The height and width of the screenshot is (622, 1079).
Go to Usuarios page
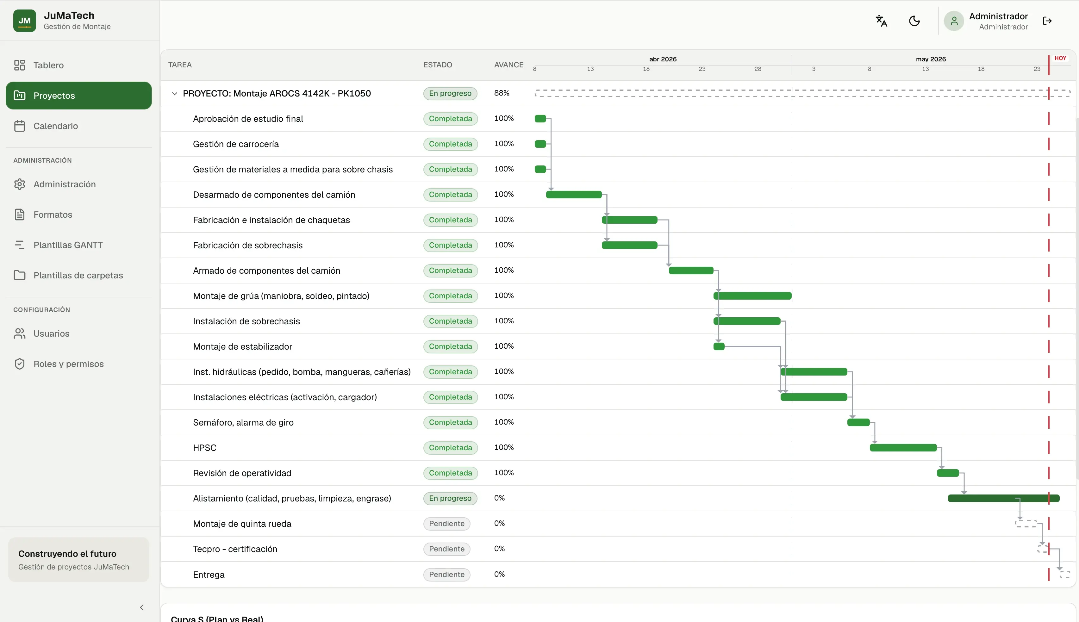(x=78, y=333)
